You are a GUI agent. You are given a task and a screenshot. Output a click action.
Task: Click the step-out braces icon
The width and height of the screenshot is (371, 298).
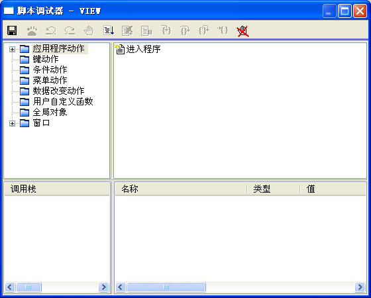coord(204,30)
